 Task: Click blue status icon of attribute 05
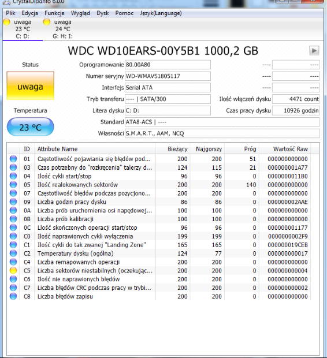(13, 185)
